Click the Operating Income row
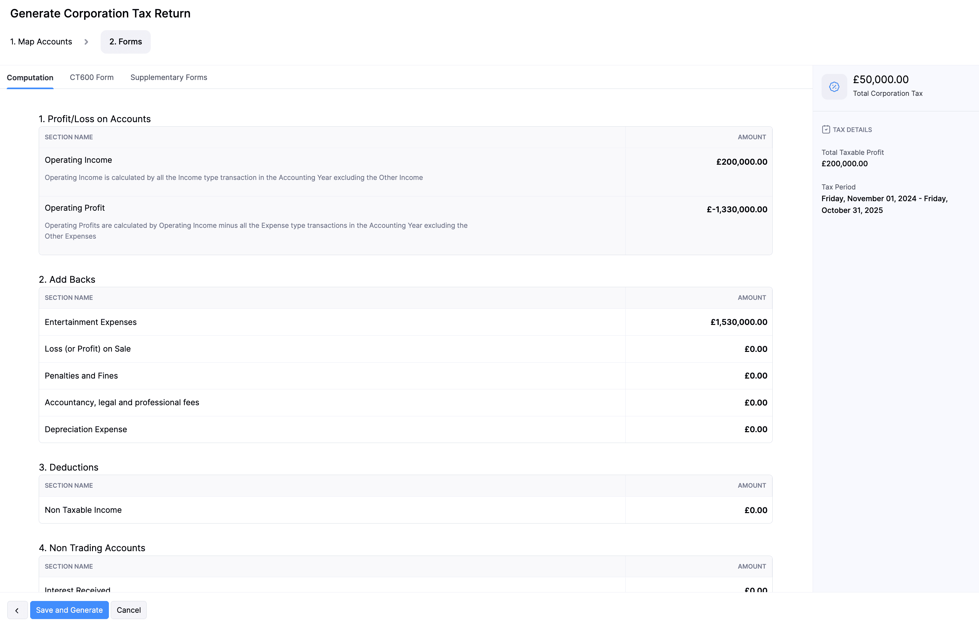 [x=78, y=160]
